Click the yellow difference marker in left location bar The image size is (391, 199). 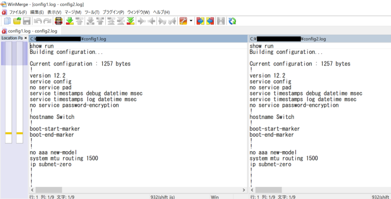(9, 134)
